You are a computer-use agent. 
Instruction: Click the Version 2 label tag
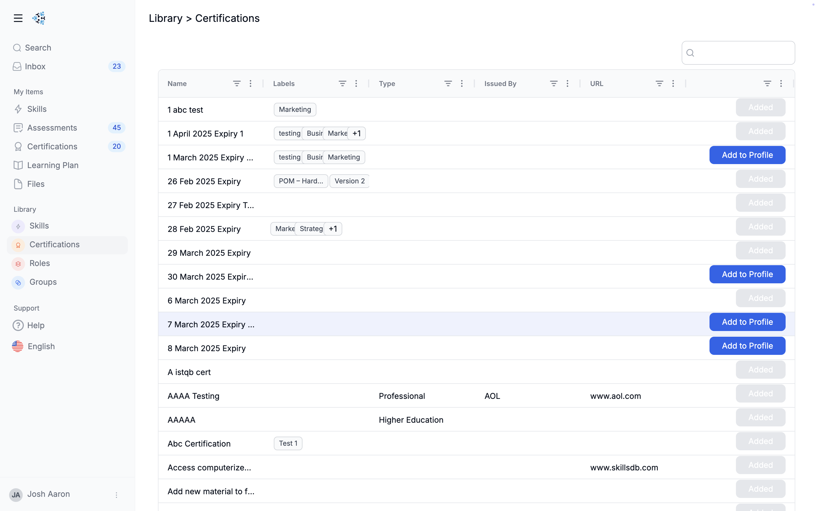click(350, 181)
